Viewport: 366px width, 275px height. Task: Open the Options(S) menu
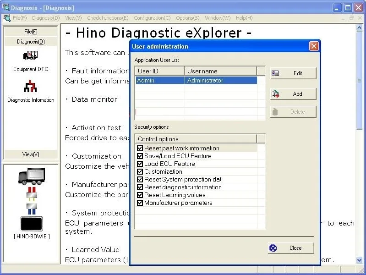click(188, 18)
